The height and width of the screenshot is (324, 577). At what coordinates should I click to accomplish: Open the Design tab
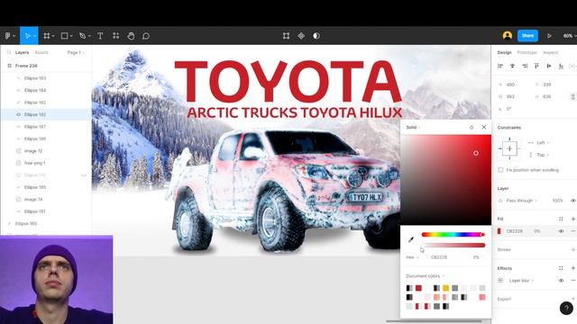(x=505, y=52)
